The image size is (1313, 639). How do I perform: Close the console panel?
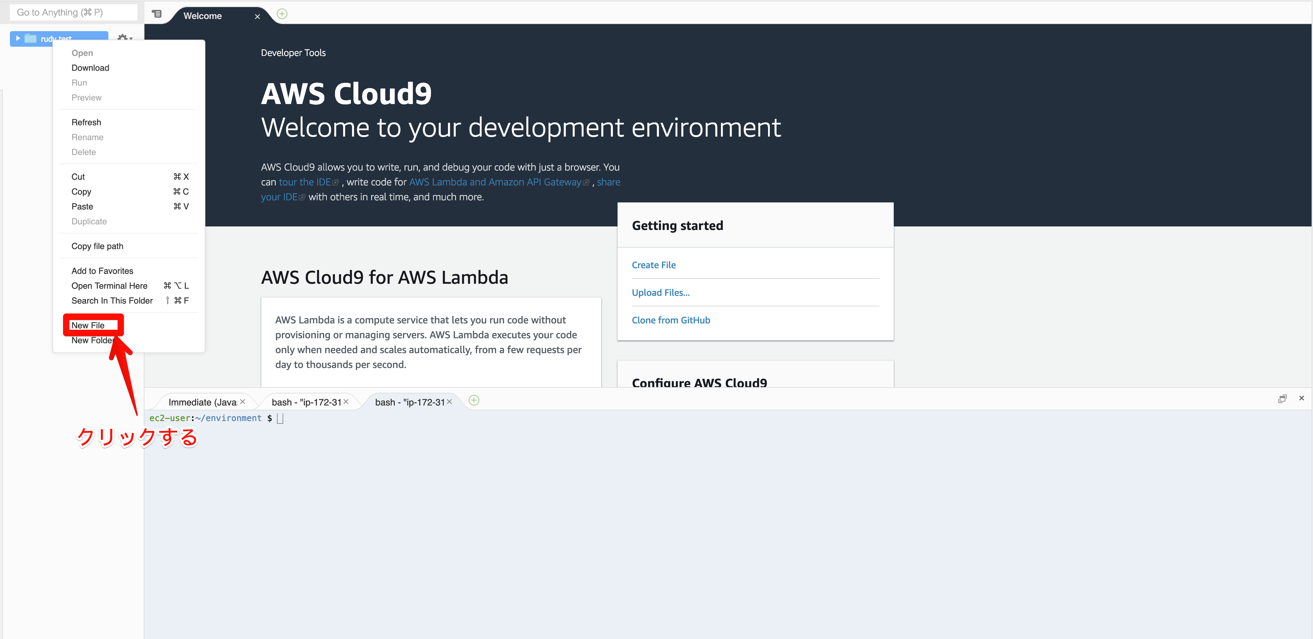pyautogui.click(x=1302, y=398)
